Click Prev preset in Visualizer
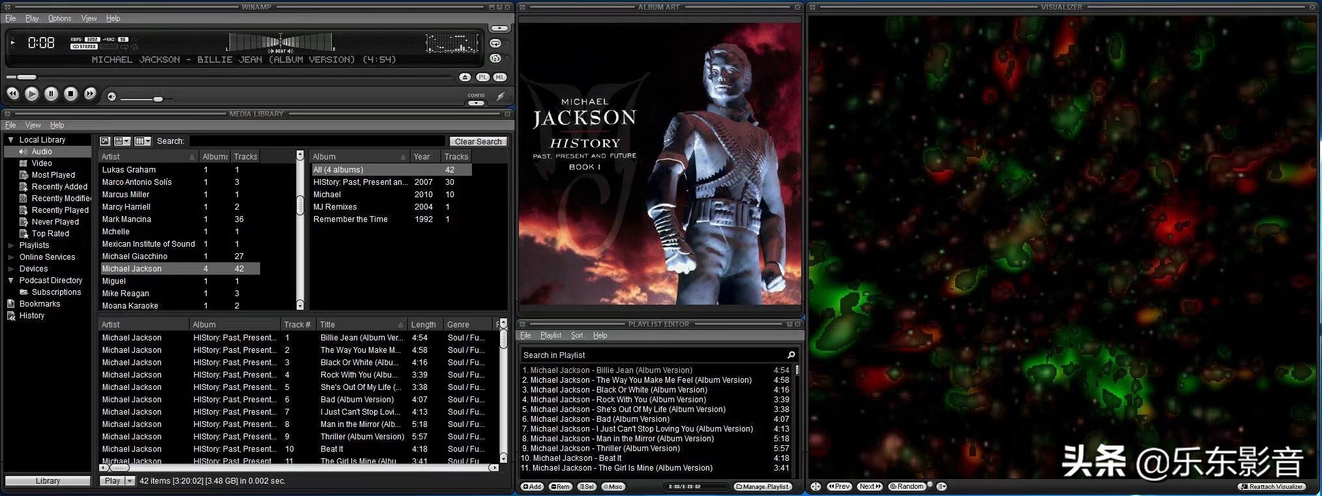Viewport: 1322px width, 496px height. (x=839, y=486)
